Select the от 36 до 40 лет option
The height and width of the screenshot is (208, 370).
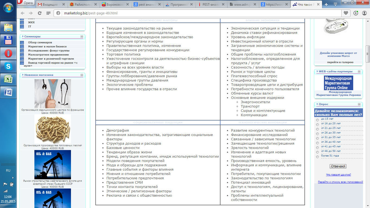(x=317, y=143)
